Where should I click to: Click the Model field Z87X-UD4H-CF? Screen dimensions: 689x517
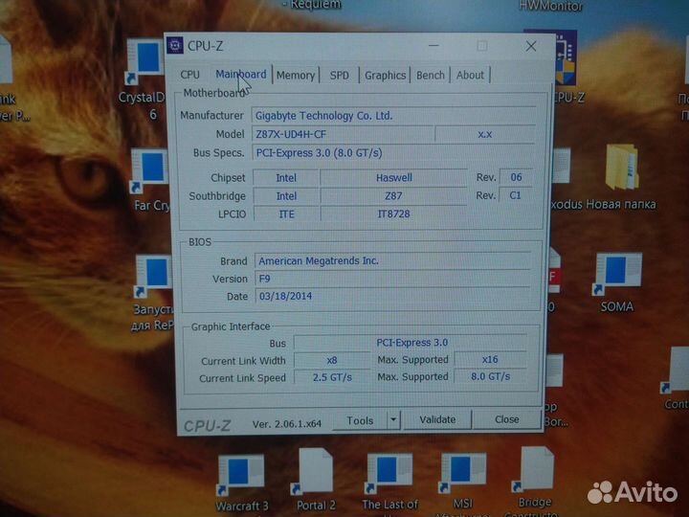(343, 134)
